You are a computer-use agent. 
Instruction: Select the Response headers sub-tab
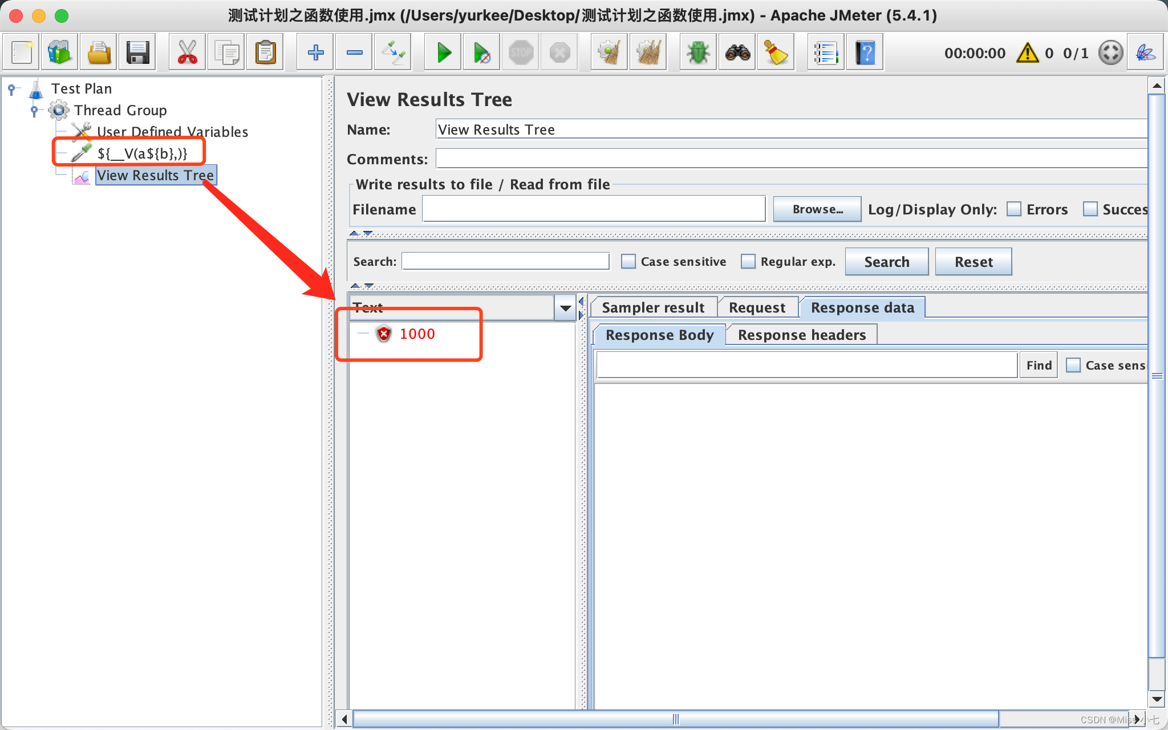click(x=801, y=335)
